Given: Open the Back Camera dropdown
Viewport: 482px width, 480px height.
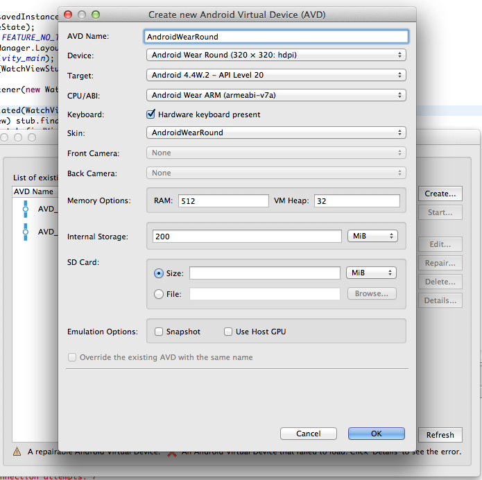Looking at the screenshot, I should coord(276,173).
